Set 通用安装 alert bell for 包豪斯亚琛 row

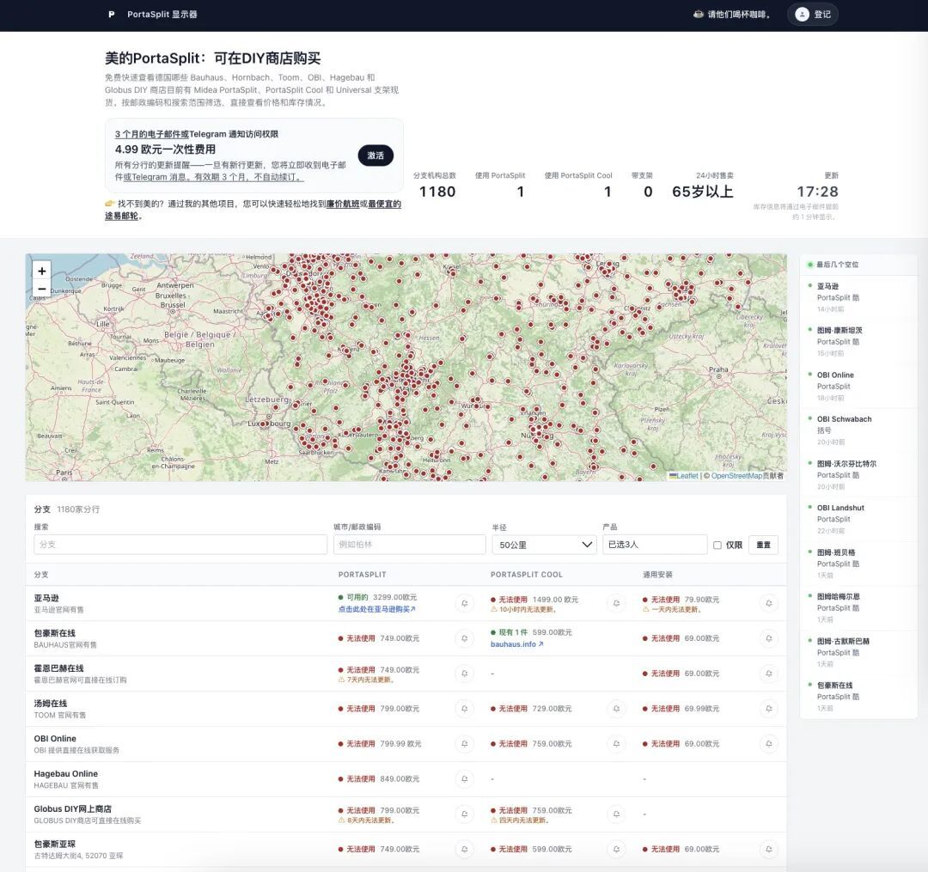(769, 849)
